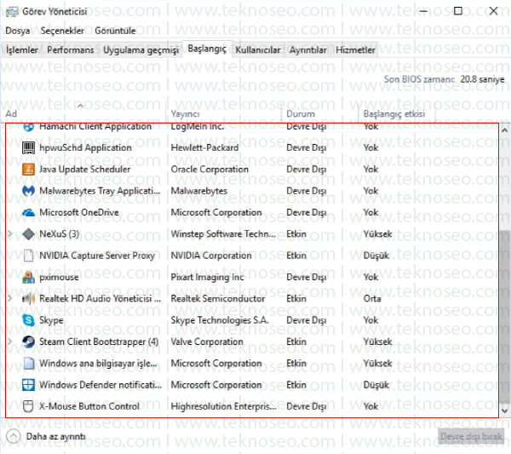
Task: Click Düşük impact of NVIDIA Capture row
Action: (x=376, y=256)
